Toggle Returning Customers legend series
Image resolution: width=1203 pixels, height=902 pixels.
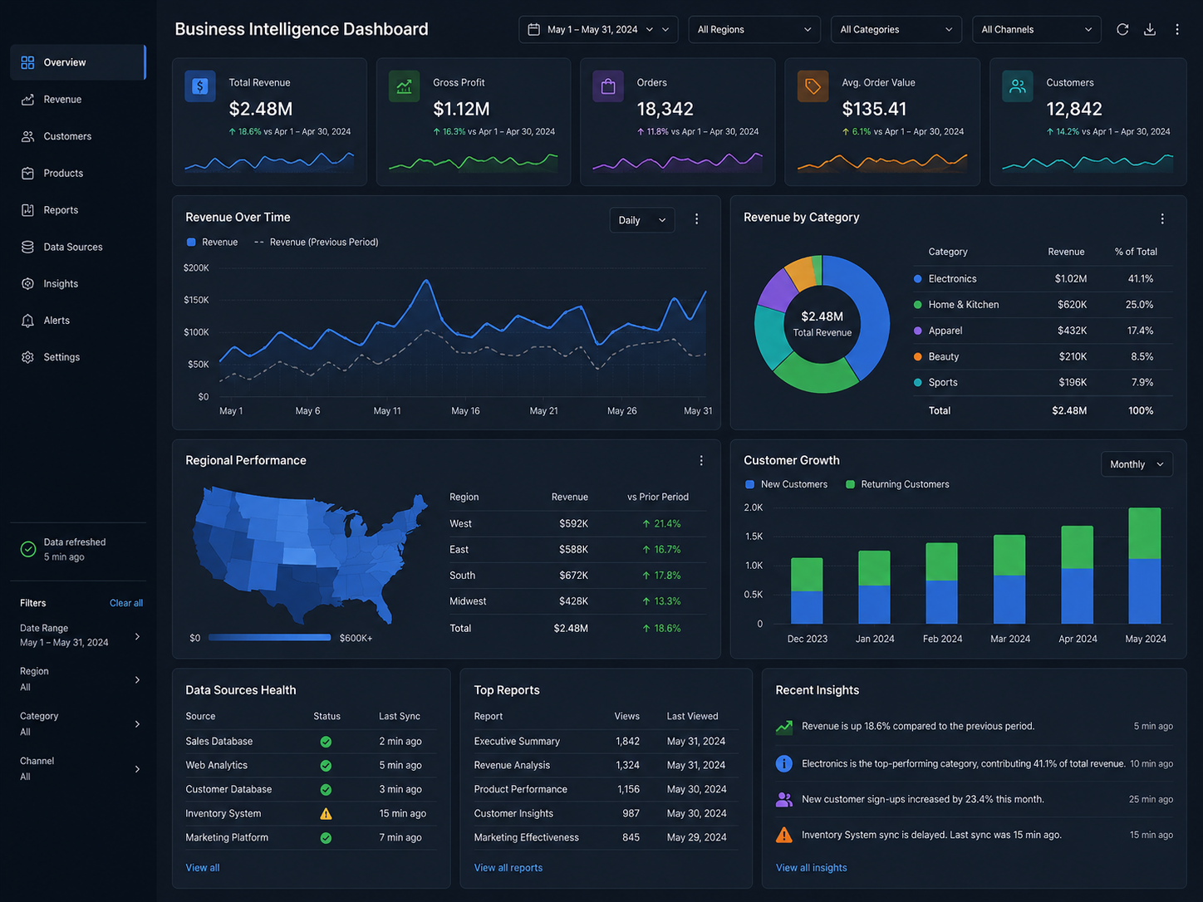(x=897, y=484)
